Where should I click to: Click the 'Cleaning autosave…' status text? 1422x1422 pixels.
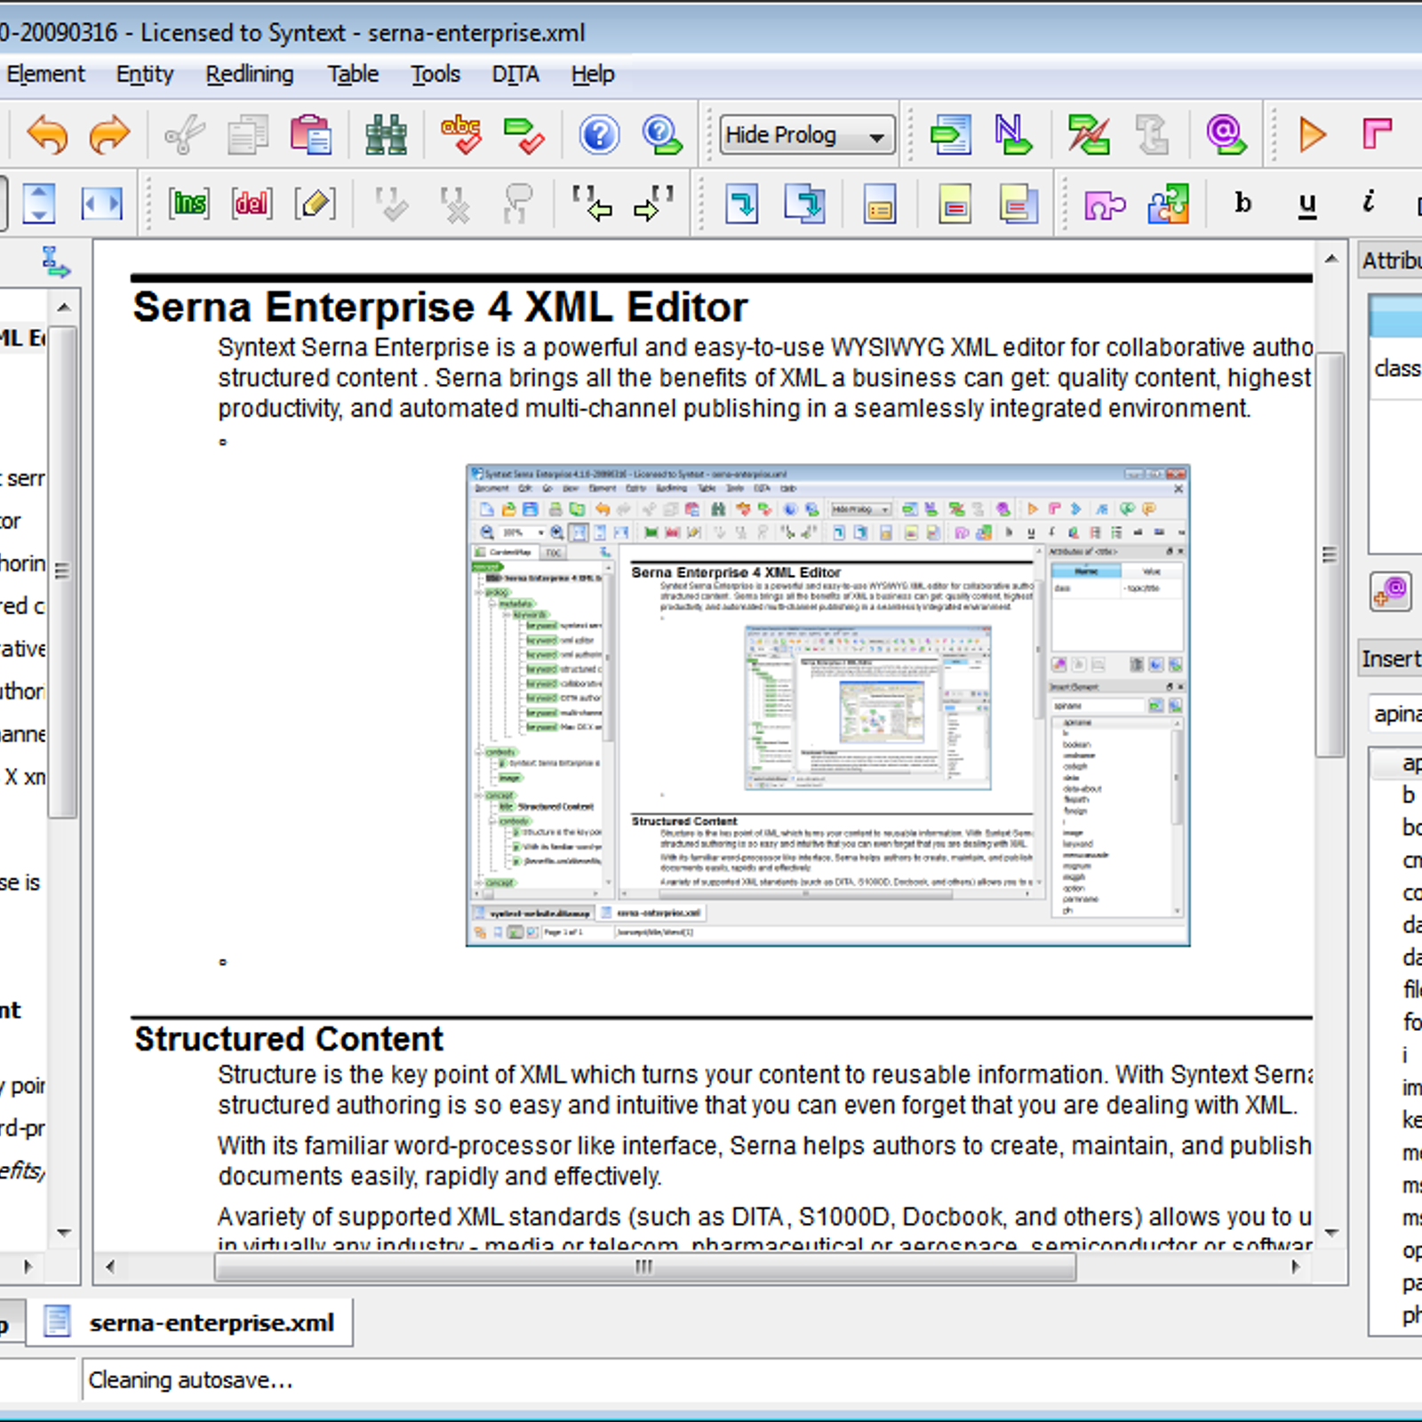click(x=191, y=1380)
